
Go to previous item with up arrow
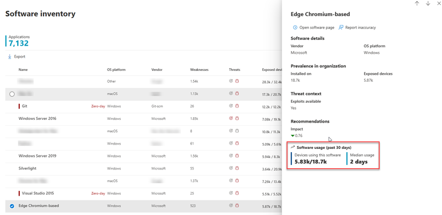[417, 3]
